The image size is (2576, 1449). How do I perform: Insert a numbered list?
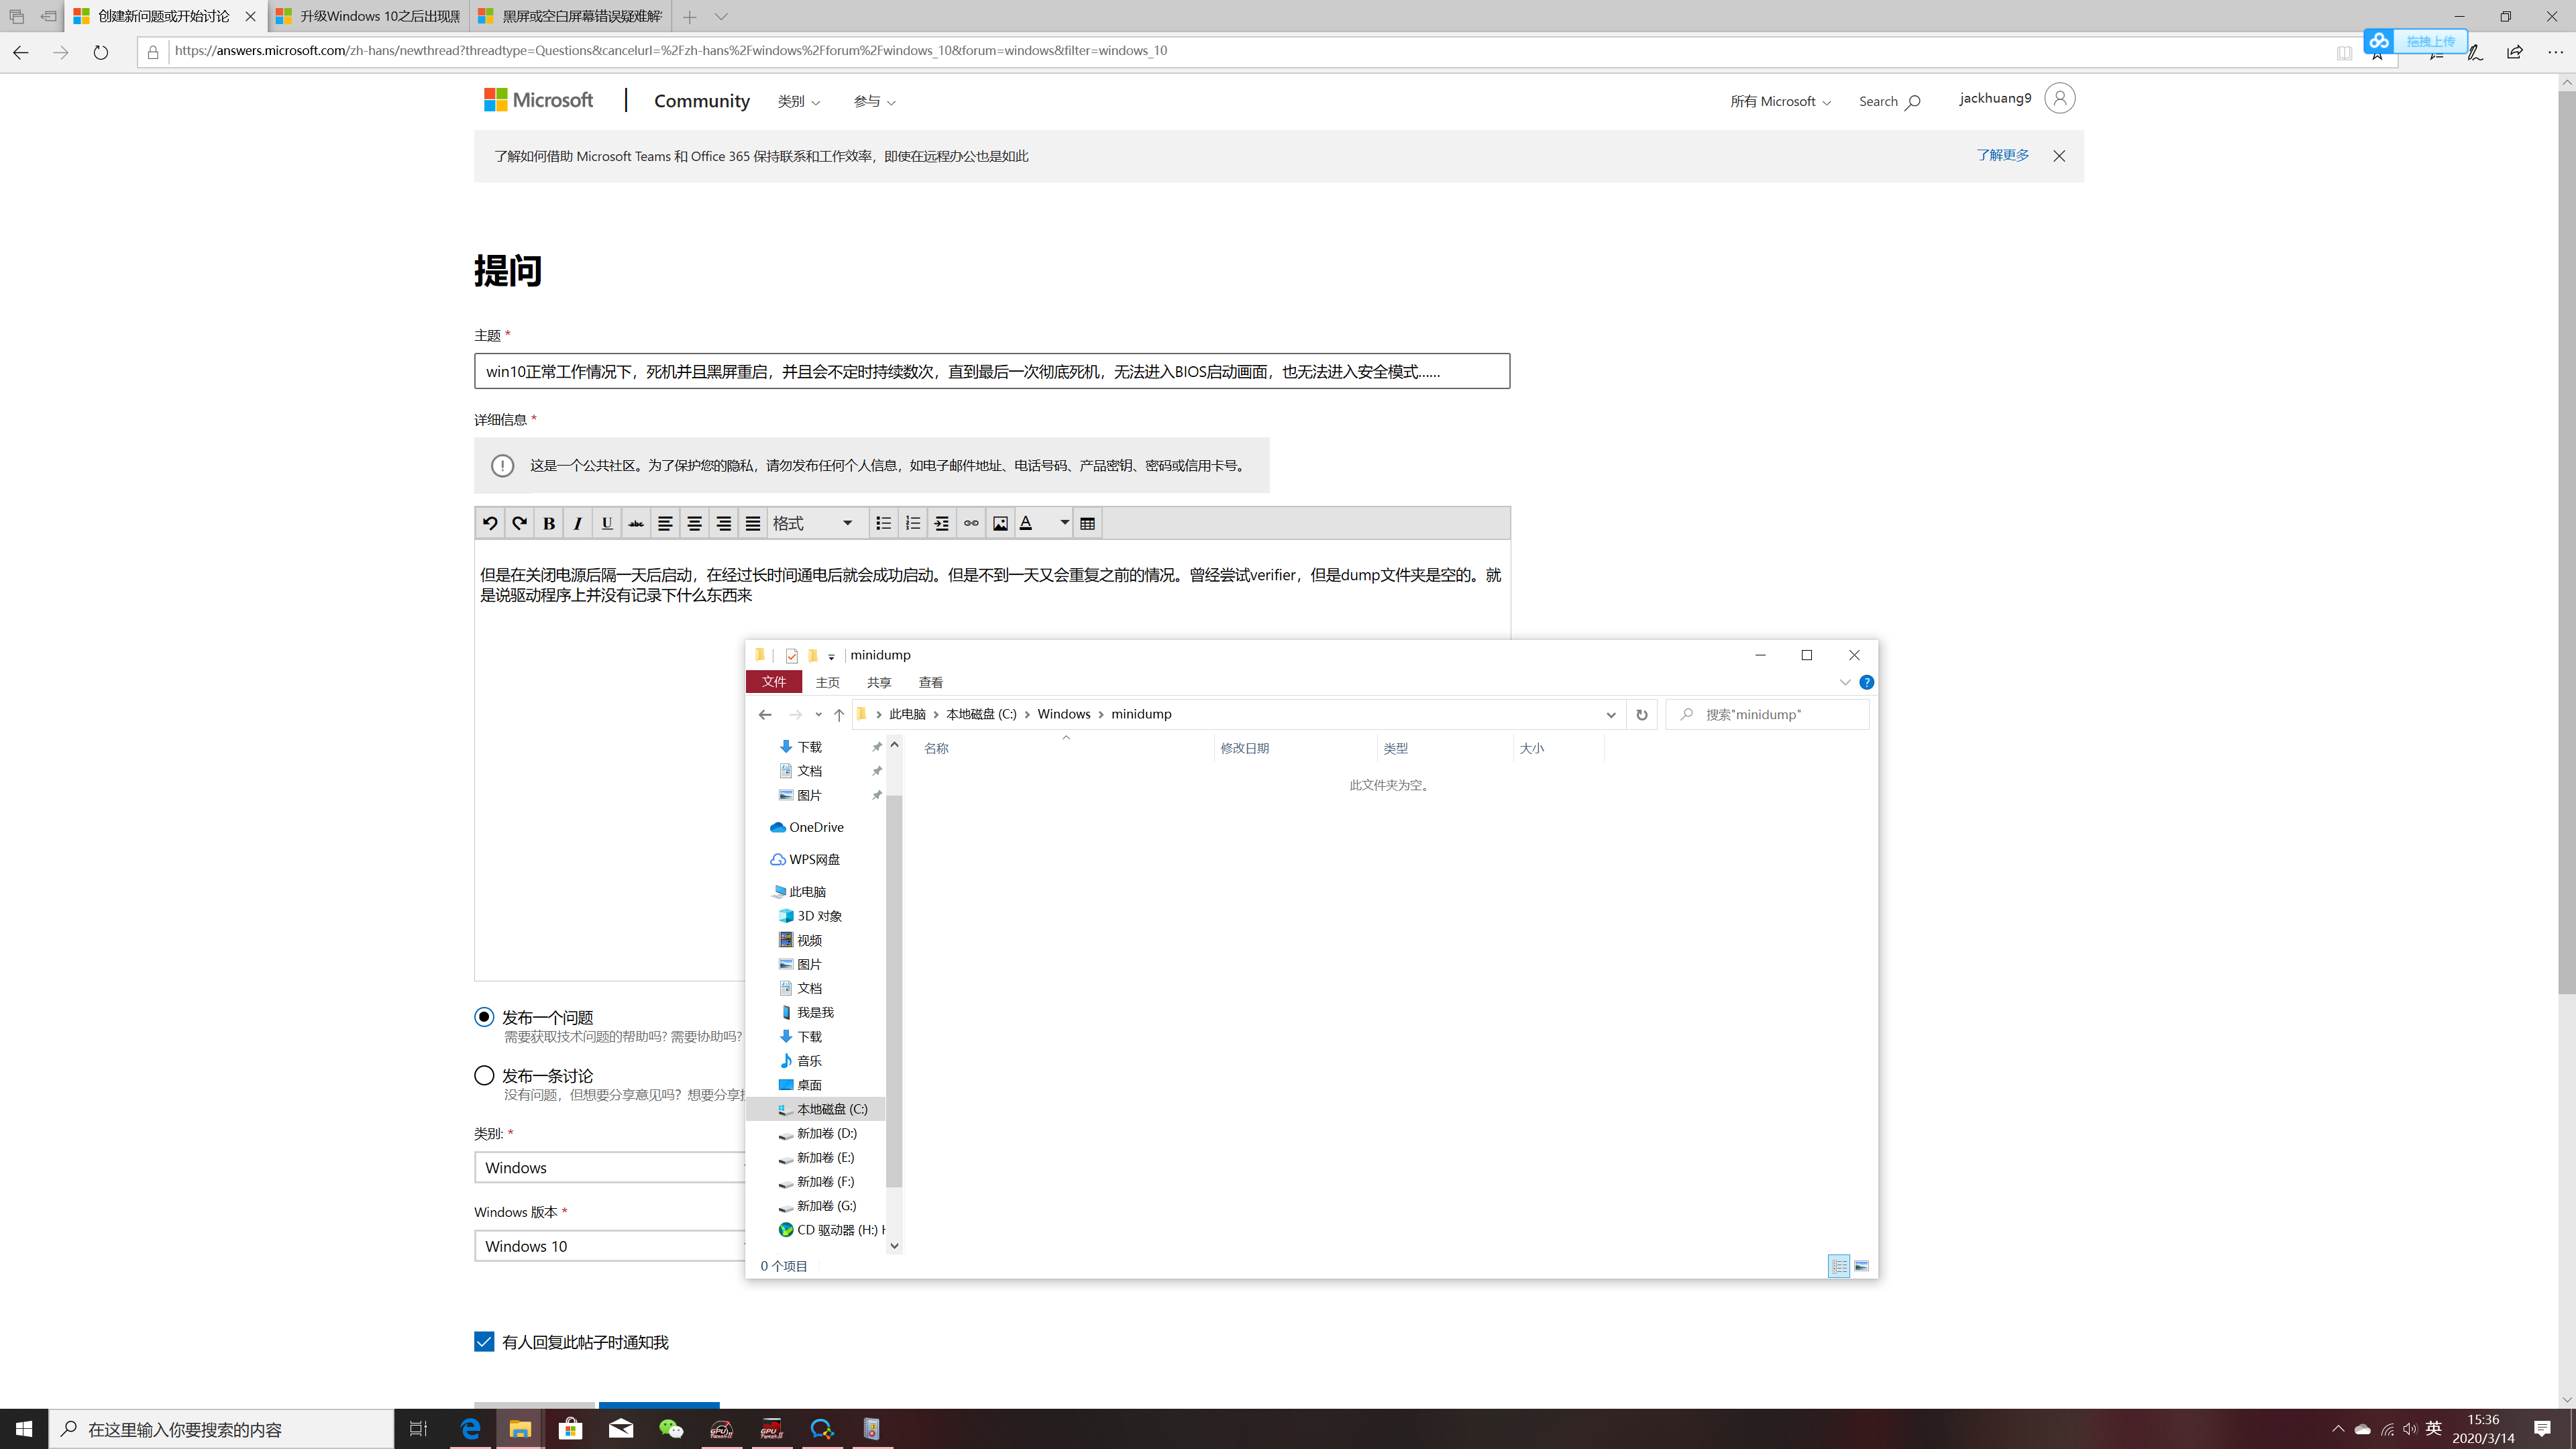point(912,523)
